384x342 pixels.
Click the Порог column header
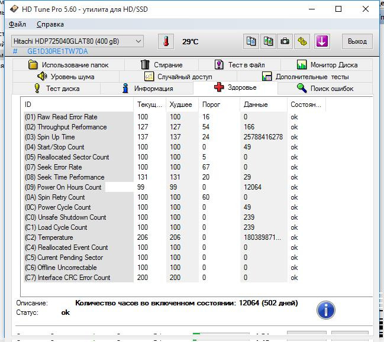tap(219, 105)
